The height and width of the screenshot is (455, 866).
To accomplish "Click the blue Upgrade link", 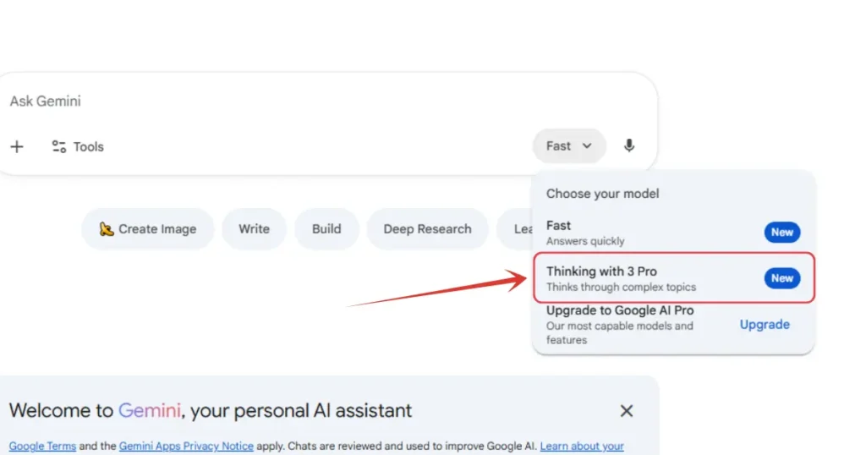I will pyautogui.click(x=765, y=325).
